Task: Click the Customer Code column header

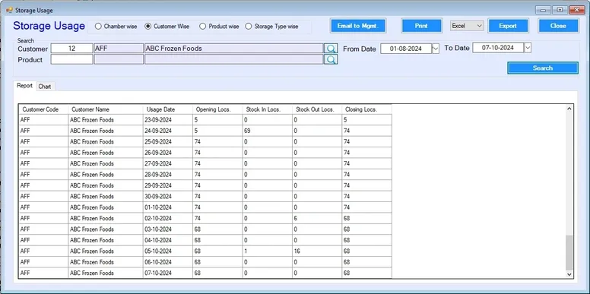Action: click(43, 109)
